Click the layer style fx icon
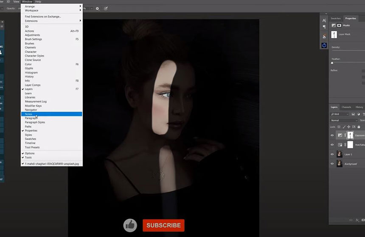Screen dimensions: 365x237 357,220
